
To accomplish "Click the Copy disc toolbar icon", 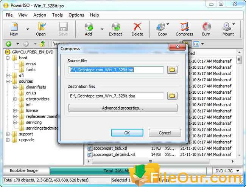I will [162, 29].
